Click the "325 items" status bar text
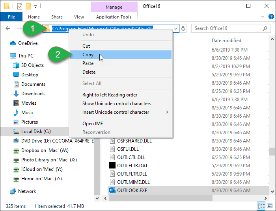The height and width of the screenshot is (211, 276). coord(16,206)
